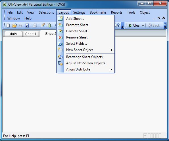The image size is (169, 141).
Task: Open the File menu
Action: click(10, 12)
